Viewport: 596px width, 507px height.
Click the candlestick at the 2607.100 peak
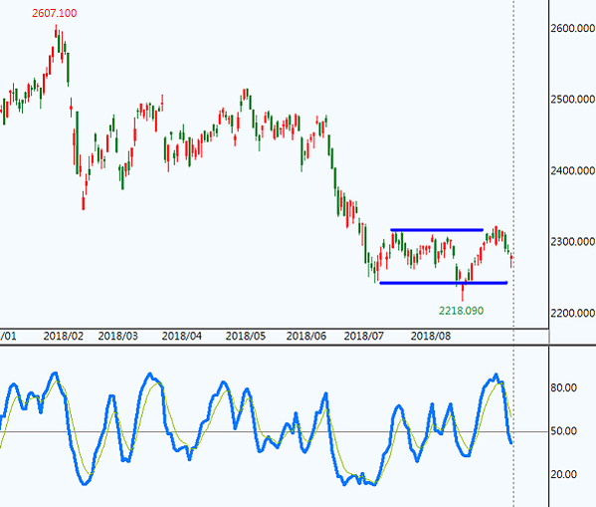56,31
